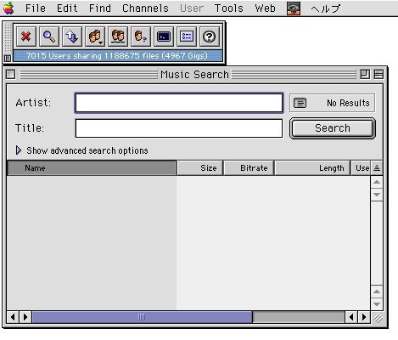Click the red X disconnect icon
The image size is (398, 340).
(x=26, y=37)
